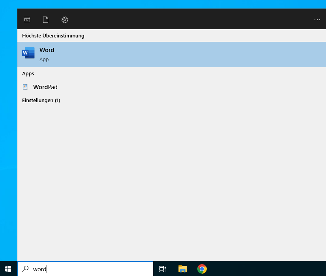This screenshot has width=326, height=276.
Task: Click the 'App' subtitle under Word
Action: (44, 60)
